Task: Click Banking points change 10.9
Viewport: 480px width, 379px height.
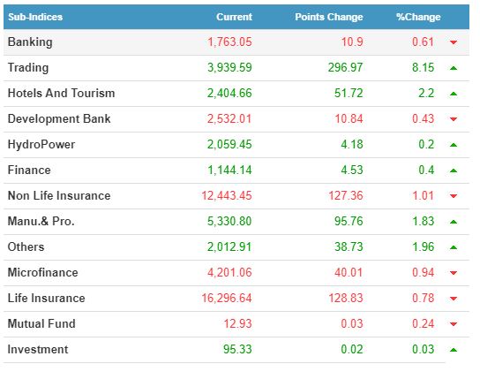Action: click(x=352, y=42)
